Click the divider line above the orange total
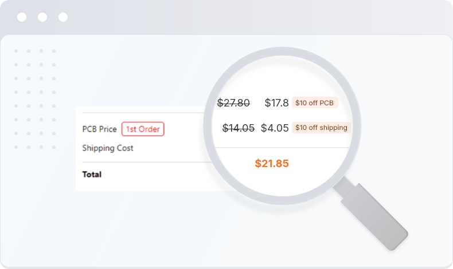Viewport: 453px width, 269px height. (281, 148)
